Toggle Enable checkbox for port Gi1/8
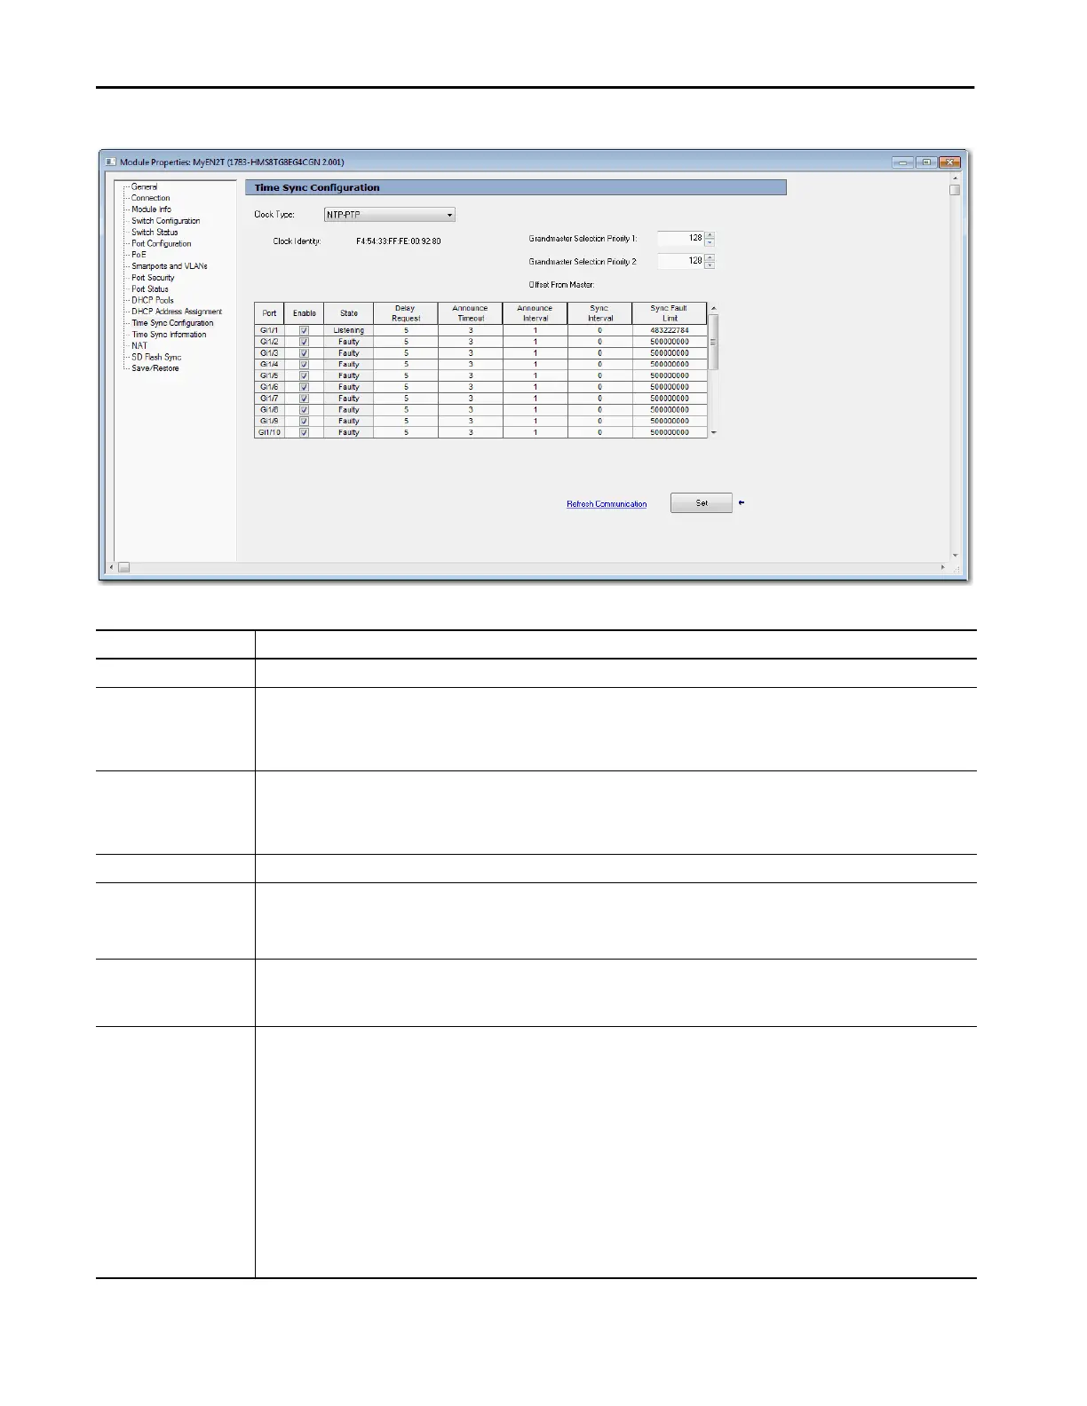Image resolution: width=1087 pixels, height=1406 pixels. (304, 410)
